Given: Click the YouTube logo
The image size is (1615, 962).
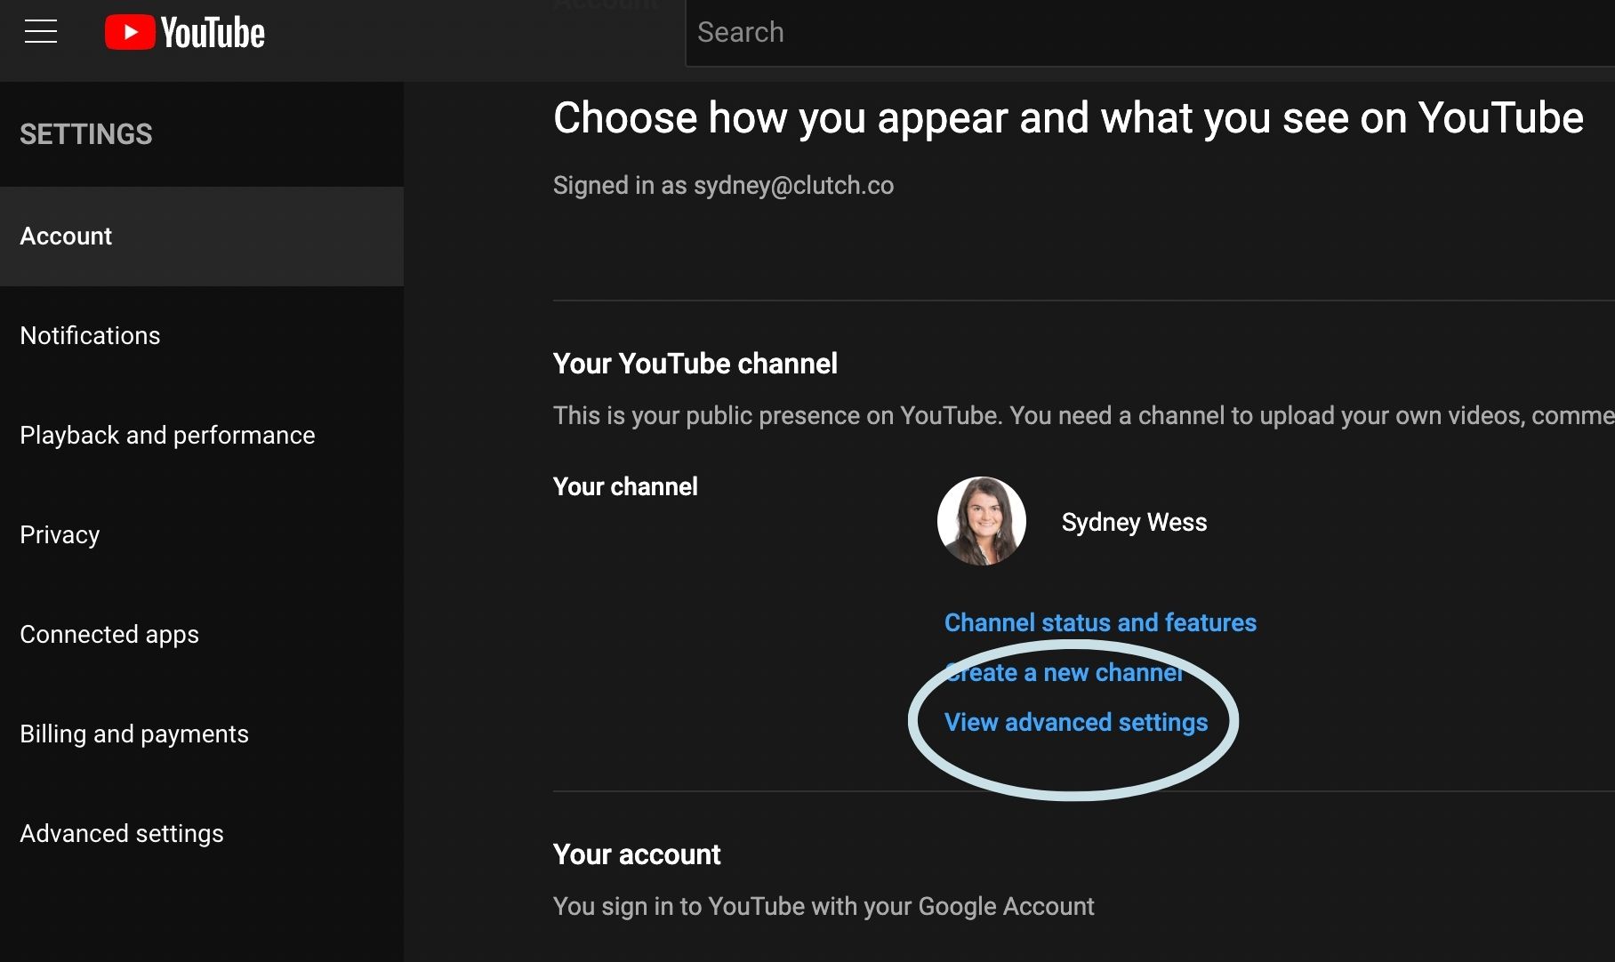Looking at the screenshot, I should pyautogui.click(x=184, y=31).
